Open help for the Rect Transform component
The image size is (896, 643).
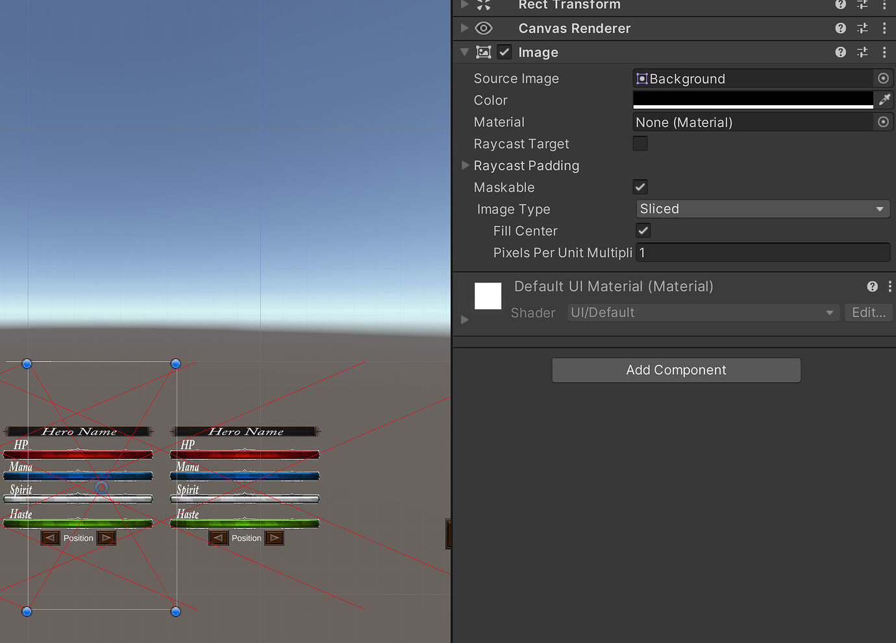click(x=840, y=5)
